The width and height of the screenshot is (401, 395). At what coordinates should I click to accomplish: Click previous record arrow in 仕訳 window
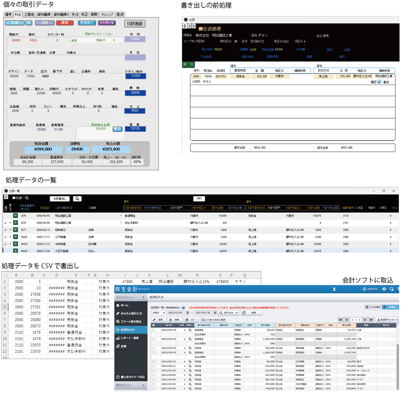pyautogui.click(x=189, y=26)
